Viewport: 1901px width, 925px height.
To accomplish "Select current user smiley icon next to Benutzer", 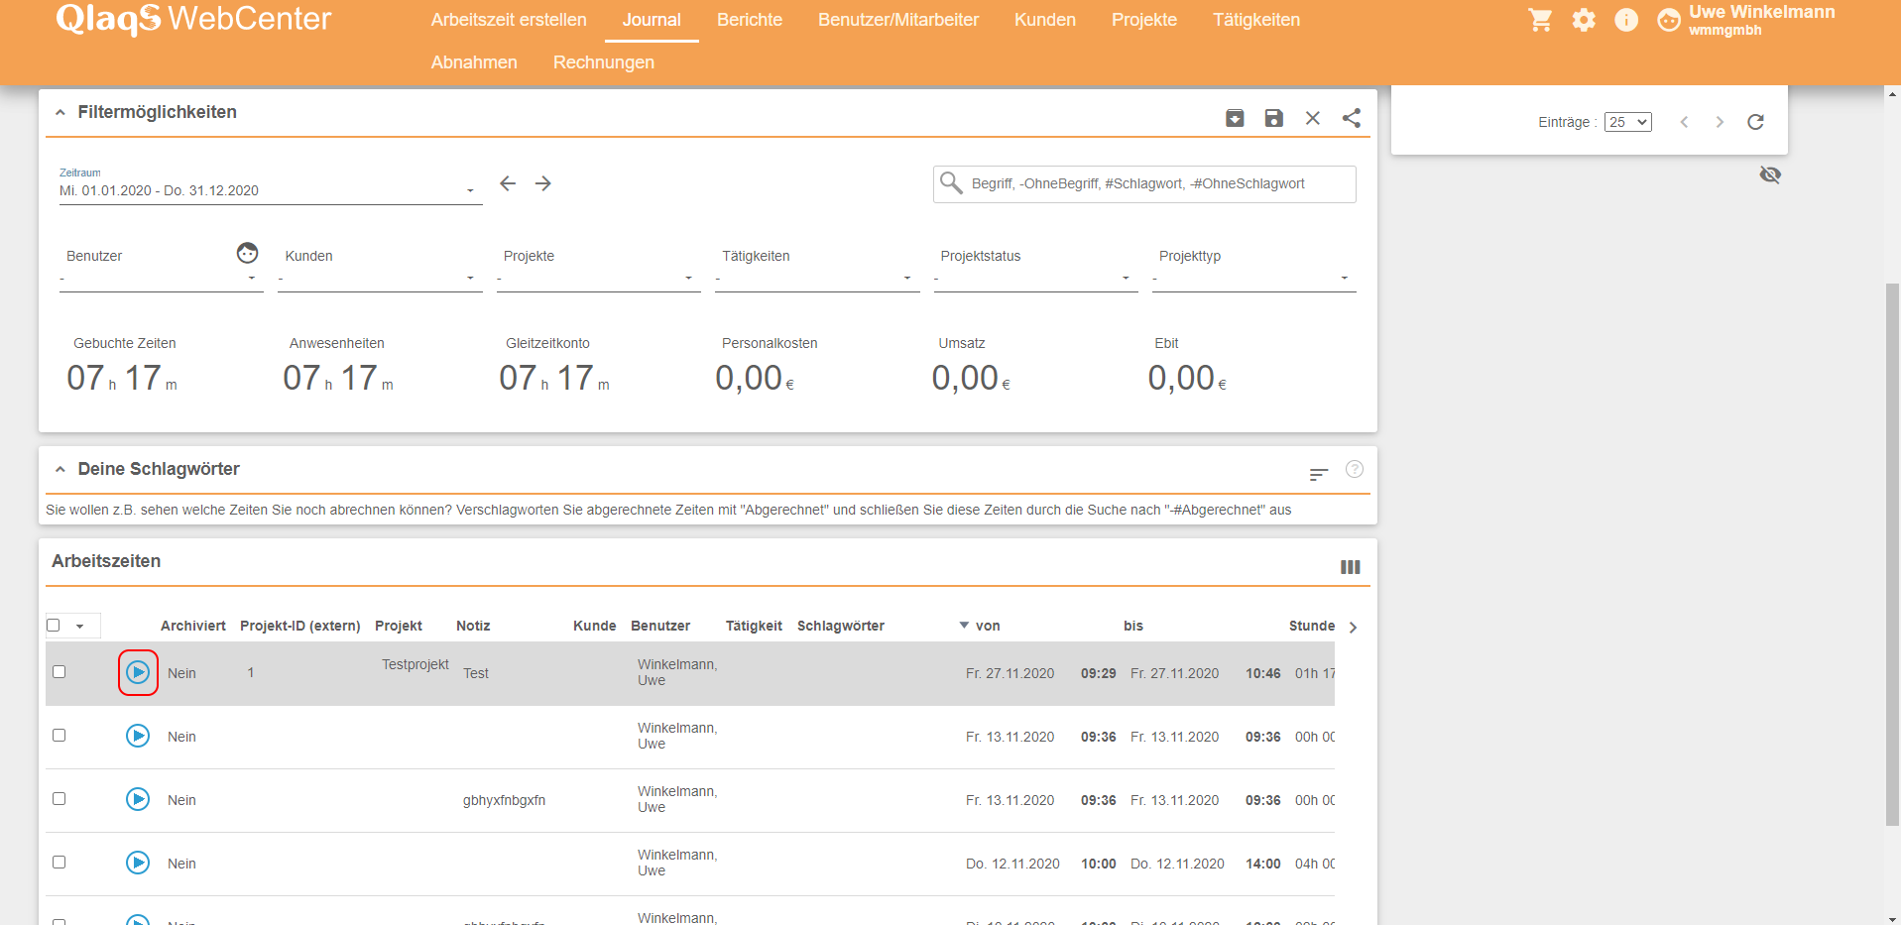I will click(x=248, y=254).
